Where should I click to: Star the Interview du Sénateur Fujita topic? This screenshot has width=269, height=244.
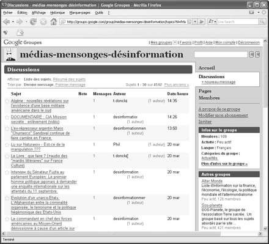[7, 172]
